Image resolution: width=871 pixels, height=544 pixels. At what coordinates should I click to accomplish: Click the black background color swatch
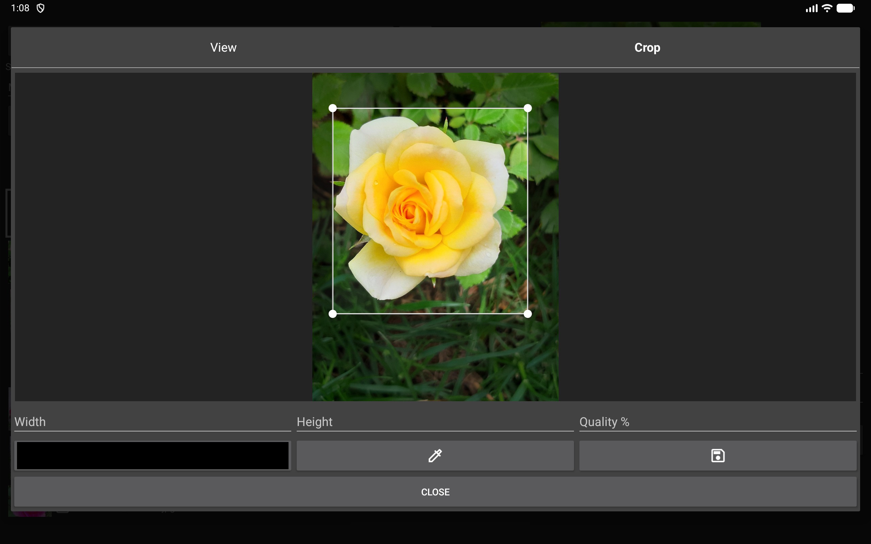click(153, 456)
